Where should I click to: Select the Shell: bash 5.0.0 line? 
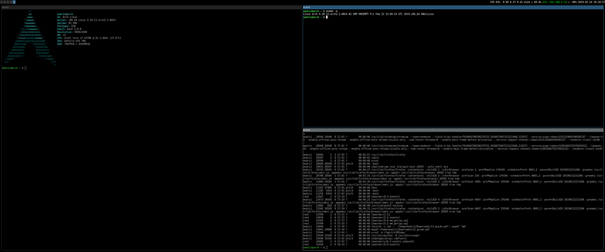click(x=69, y=28)
